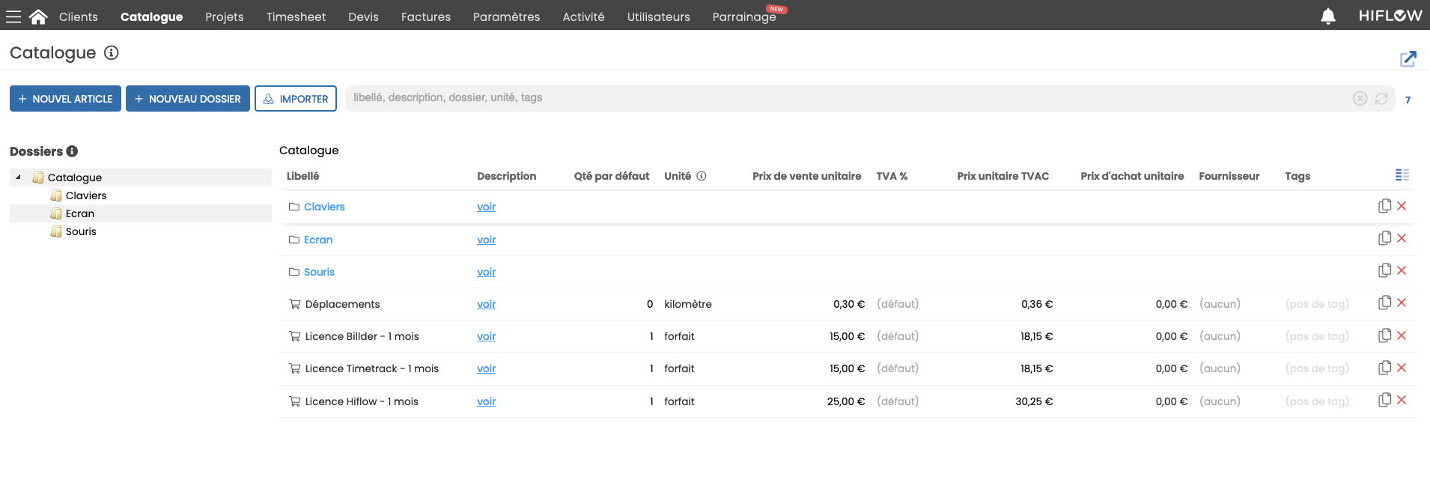The width and height of the screenshot is (1430, 498).
Task: Duplicate the Souris row
Action: click(1385, 270)
